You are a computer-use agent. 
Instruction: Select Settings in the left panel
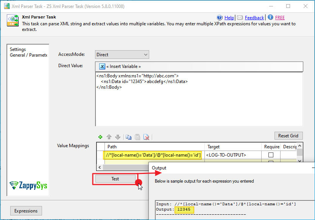18,49
